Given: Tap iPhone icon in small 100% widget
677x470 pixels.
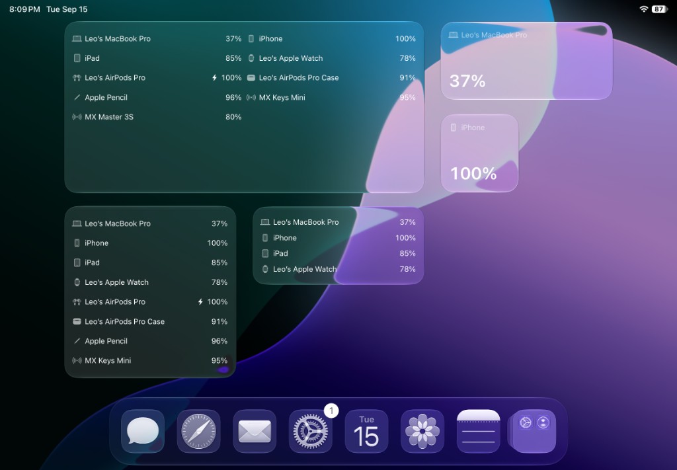Looking at the screenshot, I should click(454, 128).
